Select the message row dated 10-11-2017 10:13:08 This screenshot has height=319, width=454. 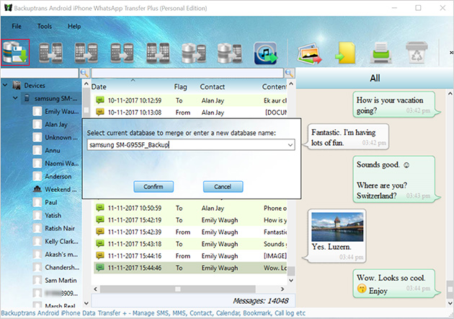[190, 113]
